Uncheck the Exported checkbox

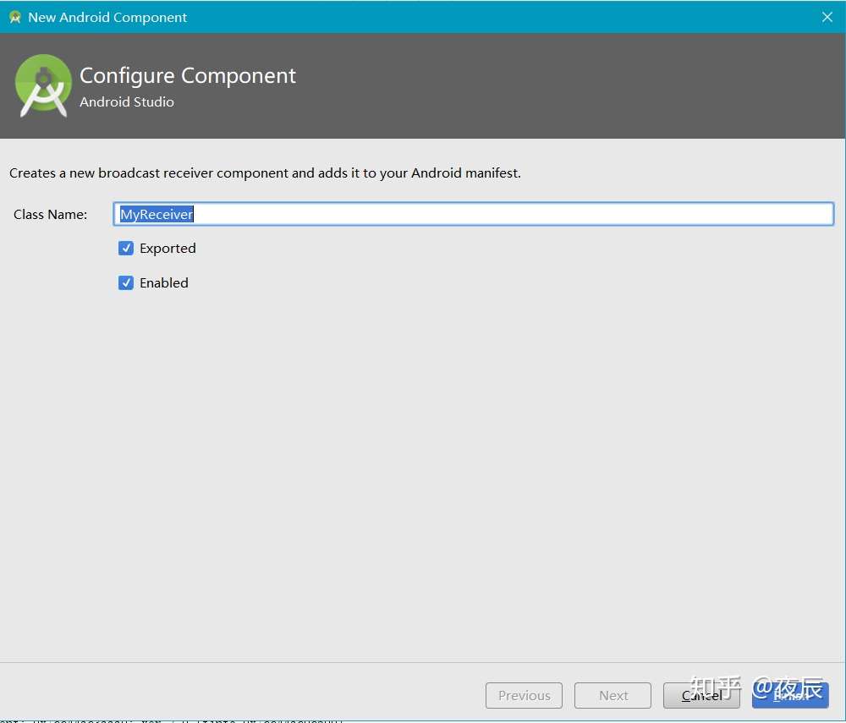(x=126, y=248)
